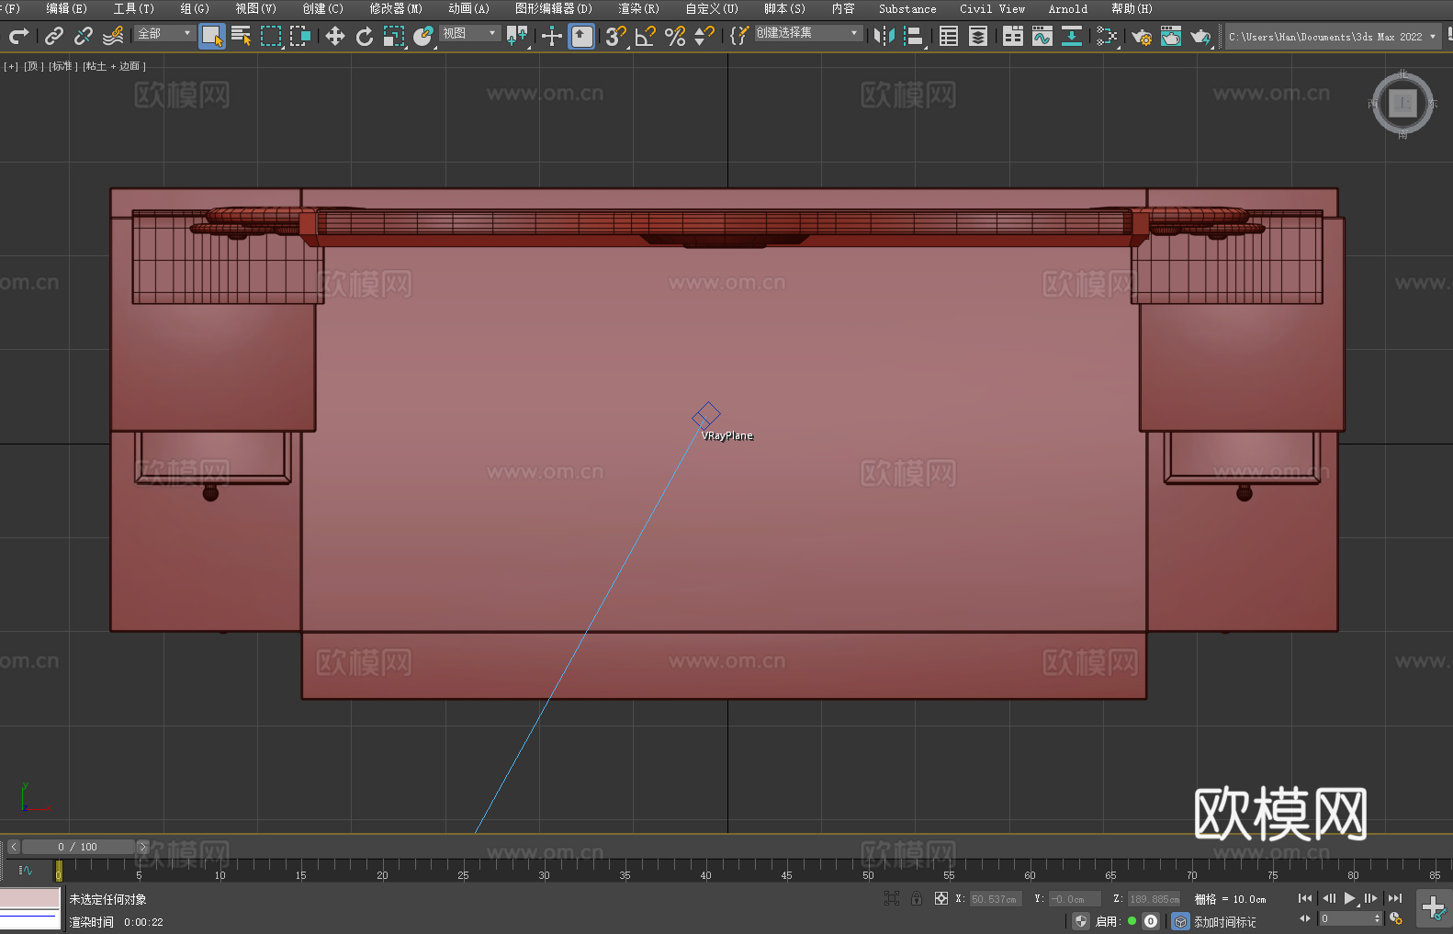Click the time slider showing 0 / 100
Screen dimensions: 1453x934
[78, 847]
